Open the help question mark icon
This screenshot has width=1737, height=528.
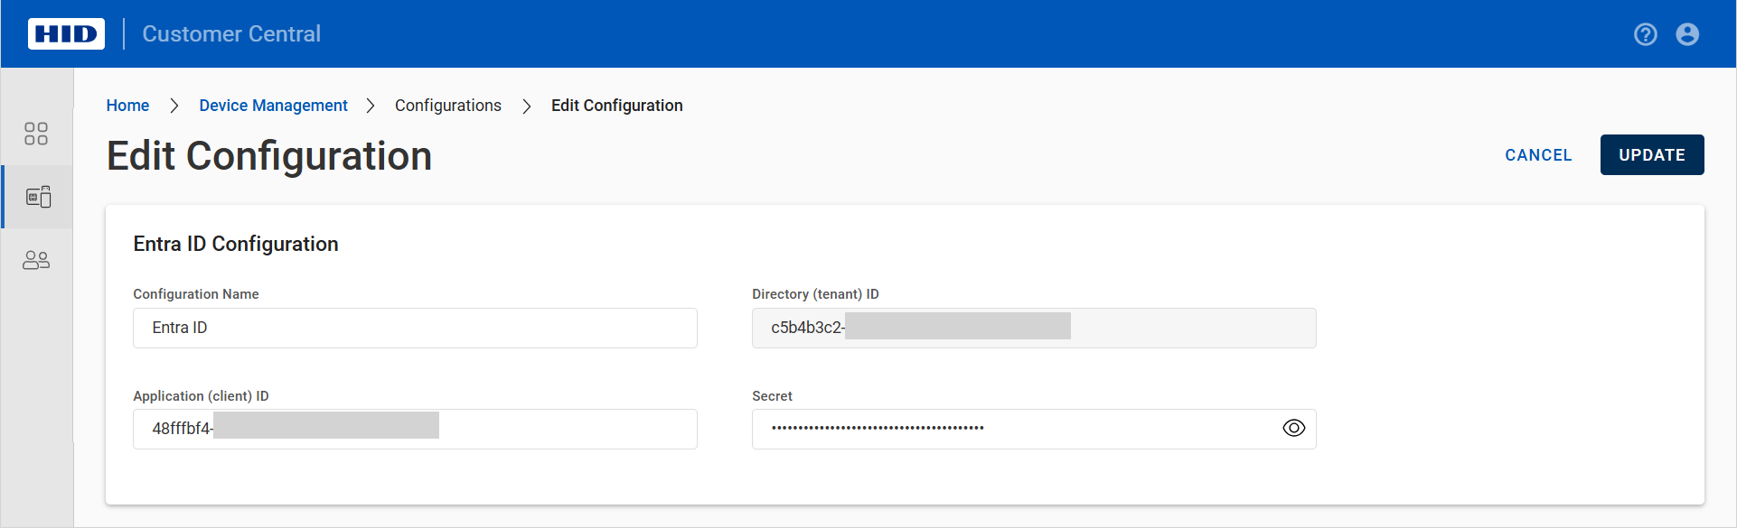pyautogui.click(x=1645, y=34)
